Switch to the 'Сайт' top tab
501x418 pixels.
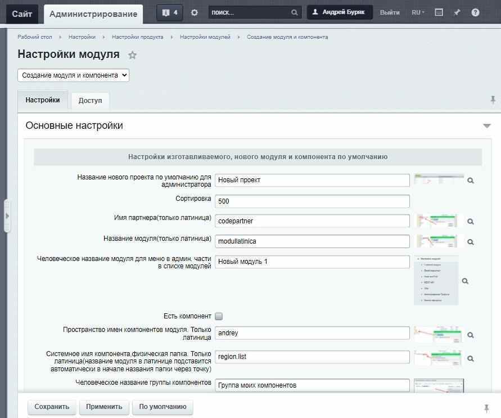(x=22, y=14)
